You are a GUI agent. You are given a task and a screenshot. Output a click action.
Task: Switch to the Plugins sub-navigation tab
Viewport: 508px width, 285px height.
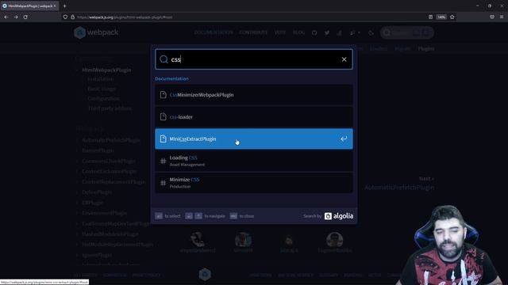pyautogui.click(x=425, y=49)
